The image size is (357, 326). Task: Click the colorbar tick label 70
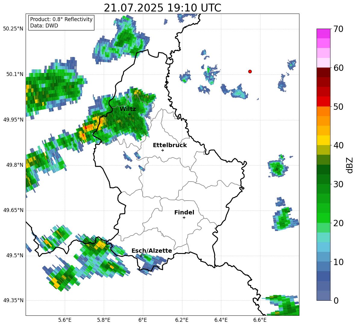click(x=338, y=29)
